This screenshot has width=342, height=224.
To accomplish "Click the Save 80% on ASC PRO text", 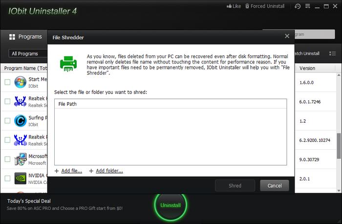I will click(x=64, y=208).
